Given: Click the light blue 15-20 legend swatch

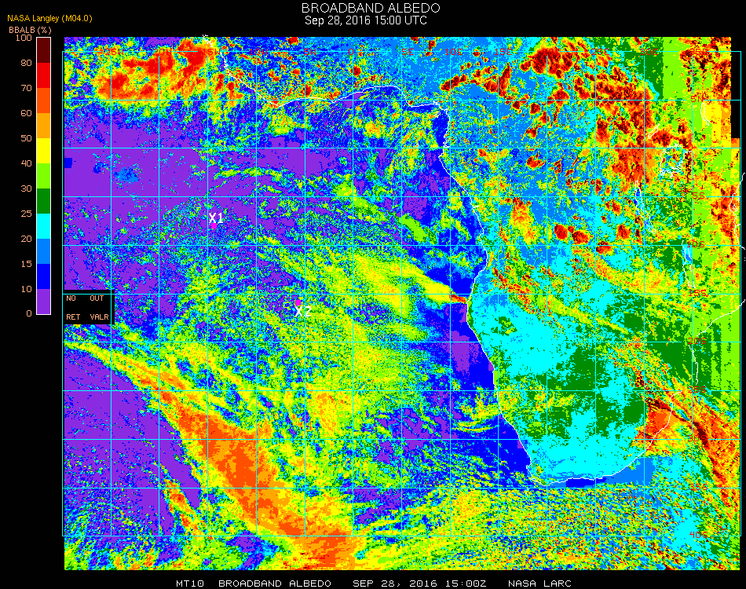Looking at the screenshot, I should tap(44, 251).
